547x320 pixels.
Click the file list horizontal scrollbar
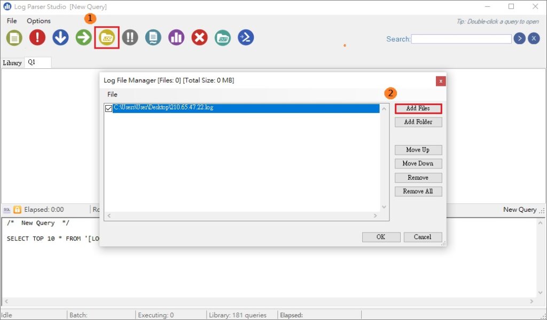pyautogui.click(x=243, y=216)
